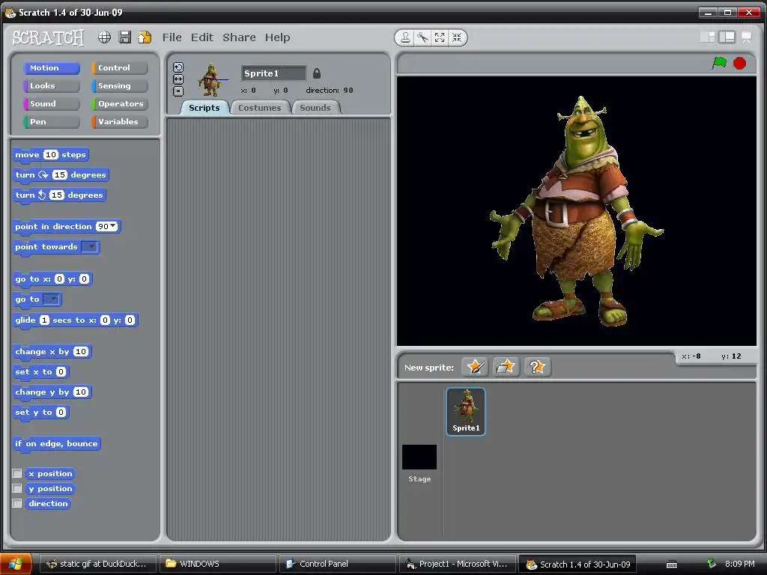Paint a new sprite
Screen dimensions: 767x575
[475, 367]
